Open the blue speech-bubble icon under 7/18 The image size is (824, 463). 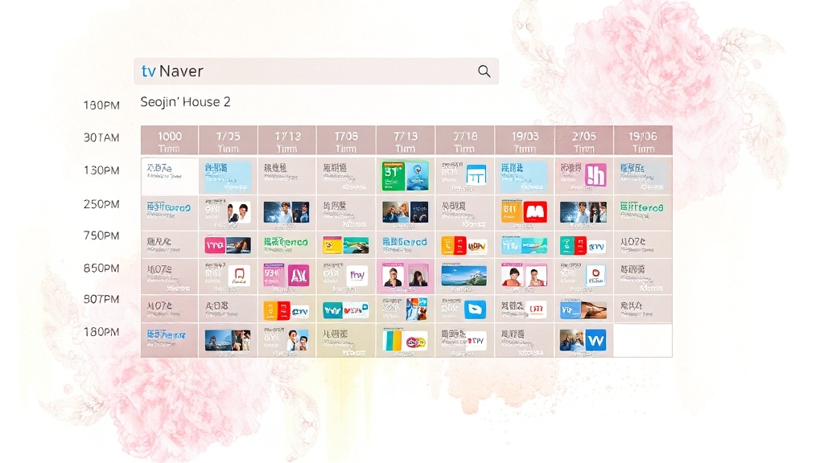pos(475,309)
